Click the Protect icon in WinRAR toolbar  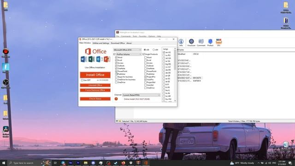click(x=210, y=41)
